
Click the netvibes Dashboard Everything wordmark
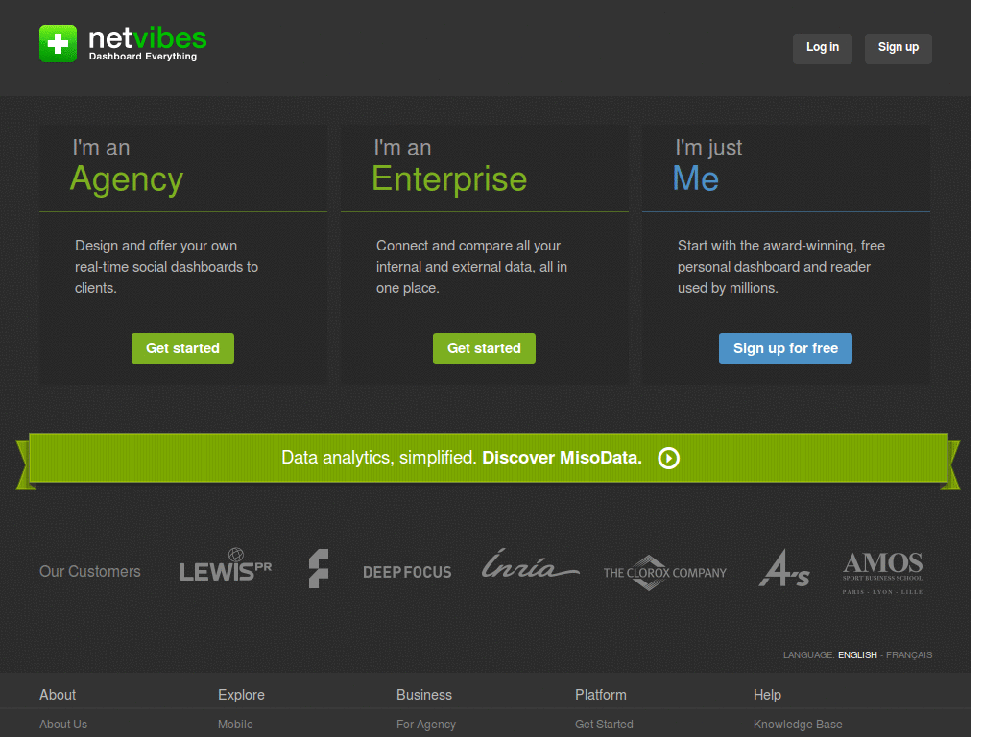coord(147,44)
